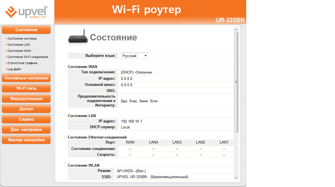Click the vertical scrollbar thumb
The height and width of the screenshot is (187, 335).
[x=236, y=82]
